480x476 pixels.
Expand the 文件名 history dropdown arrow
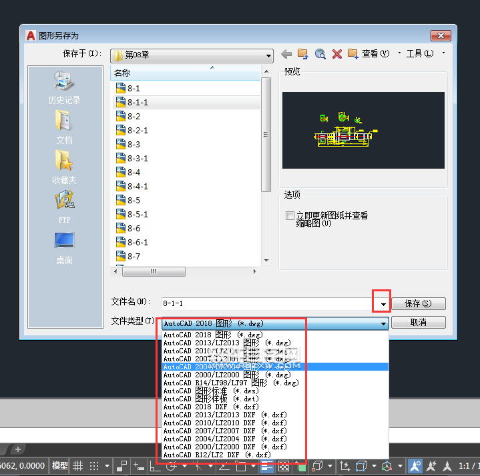tap(383, 304)
